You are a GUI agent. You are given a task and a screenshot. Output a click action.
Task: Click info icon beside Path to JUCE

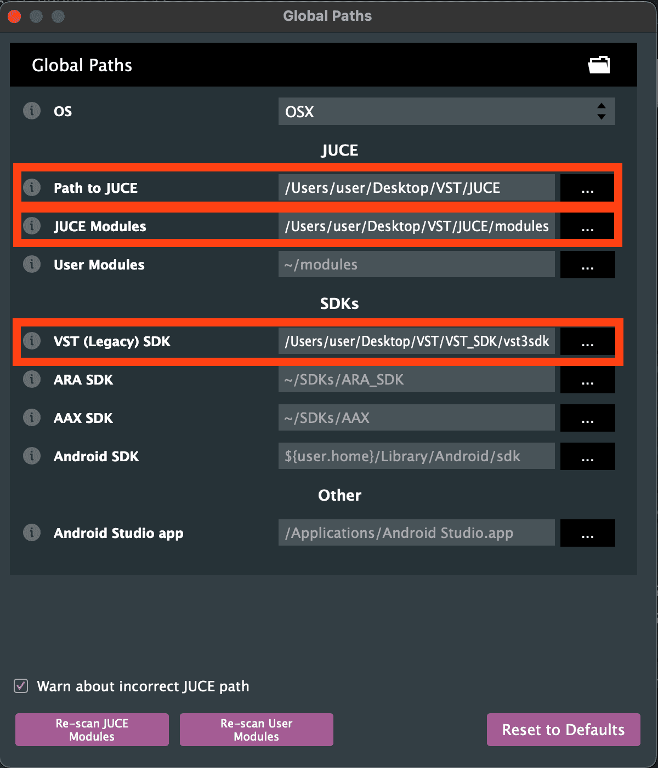pos(32,188)
